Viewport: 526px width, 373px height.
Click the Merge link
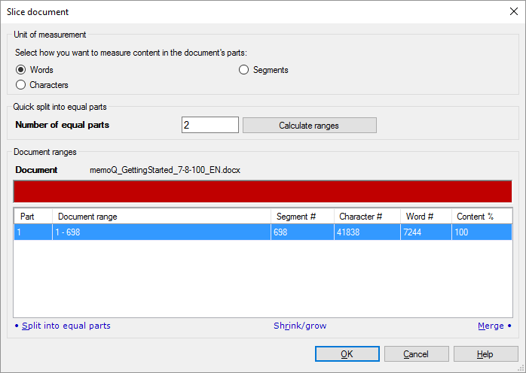point(491,326)
